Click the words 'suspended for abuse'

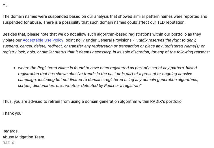click(22, 22)
